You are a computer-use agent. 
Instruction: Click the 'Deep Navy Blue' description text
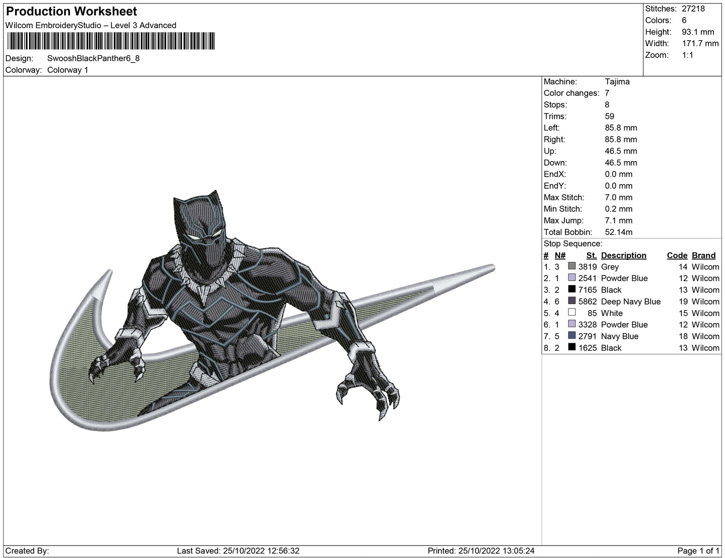631,301
